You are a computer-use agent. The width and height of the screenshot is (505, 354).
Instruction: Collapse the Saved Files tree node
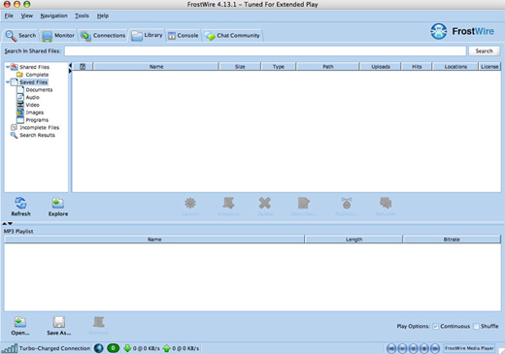pos(8,82)
